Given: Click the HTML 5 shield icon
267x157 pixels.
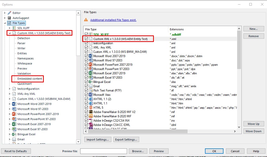Looking at the screenshot, I should pyautogui.click(x=91, y=108).
